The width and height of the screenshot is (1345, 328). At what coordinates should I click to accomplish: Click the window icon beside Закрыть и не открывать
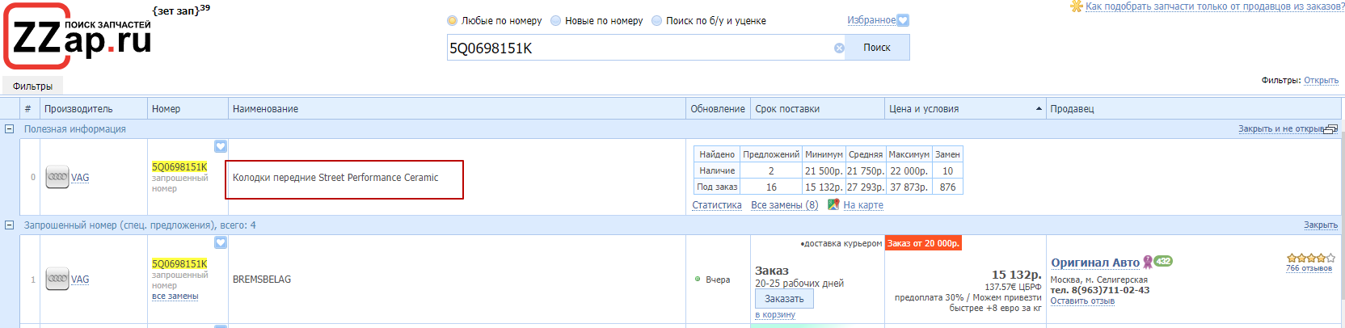click(1331, 129)
